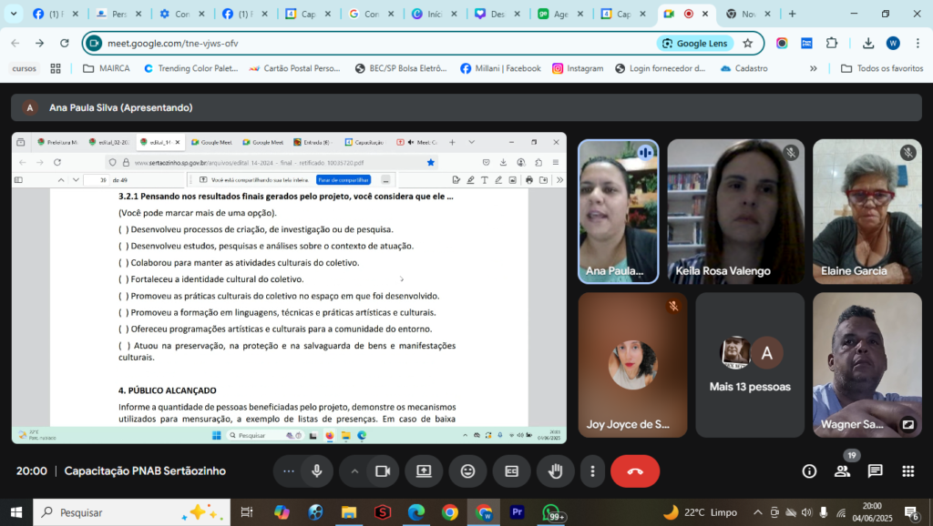The height and width of the screenshot is (526, 933).
Task: Click the Google Lens button
Action: coord(694,43)
